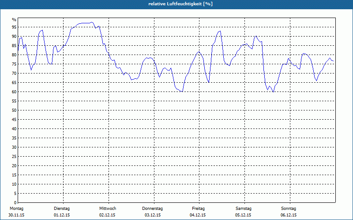Select the '05.12.15' date label
Image resolution: width=353 pixels, height=220 pixels.
click(243, 215)
